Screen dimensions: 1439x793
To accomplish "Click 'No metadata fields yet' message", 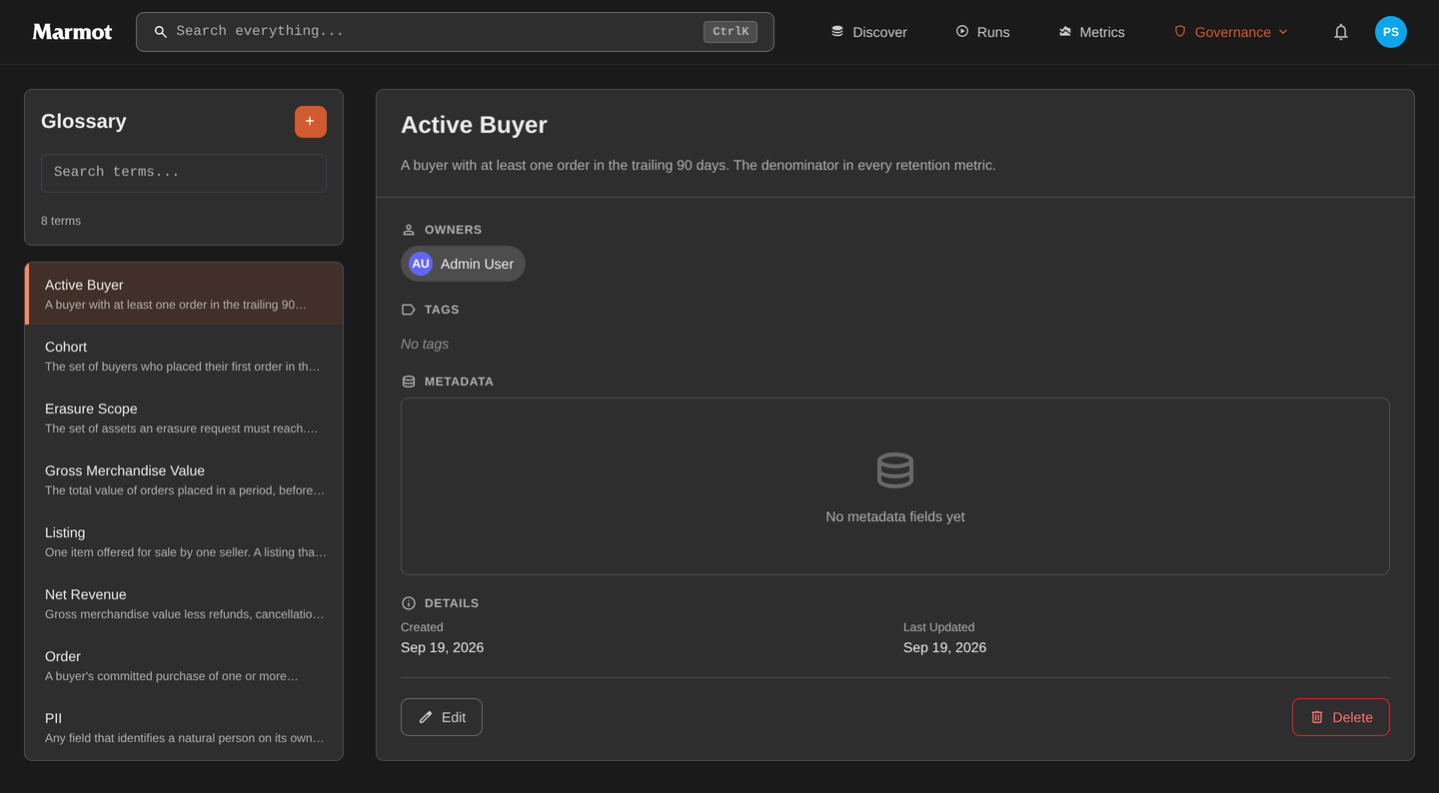I will [895, 516].
